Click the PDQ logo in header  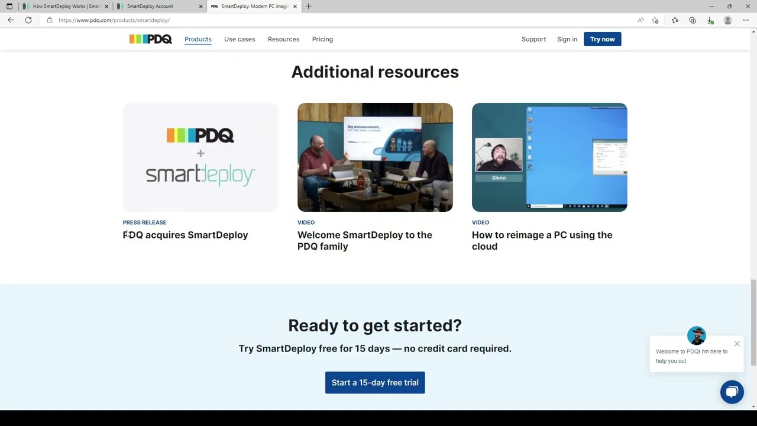(151, 39)
